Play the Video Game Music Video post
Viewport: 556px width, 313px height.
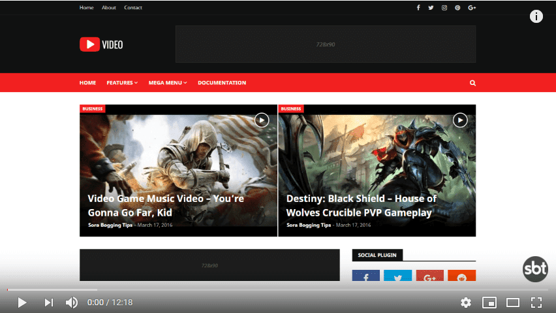[x=262, y=120]
